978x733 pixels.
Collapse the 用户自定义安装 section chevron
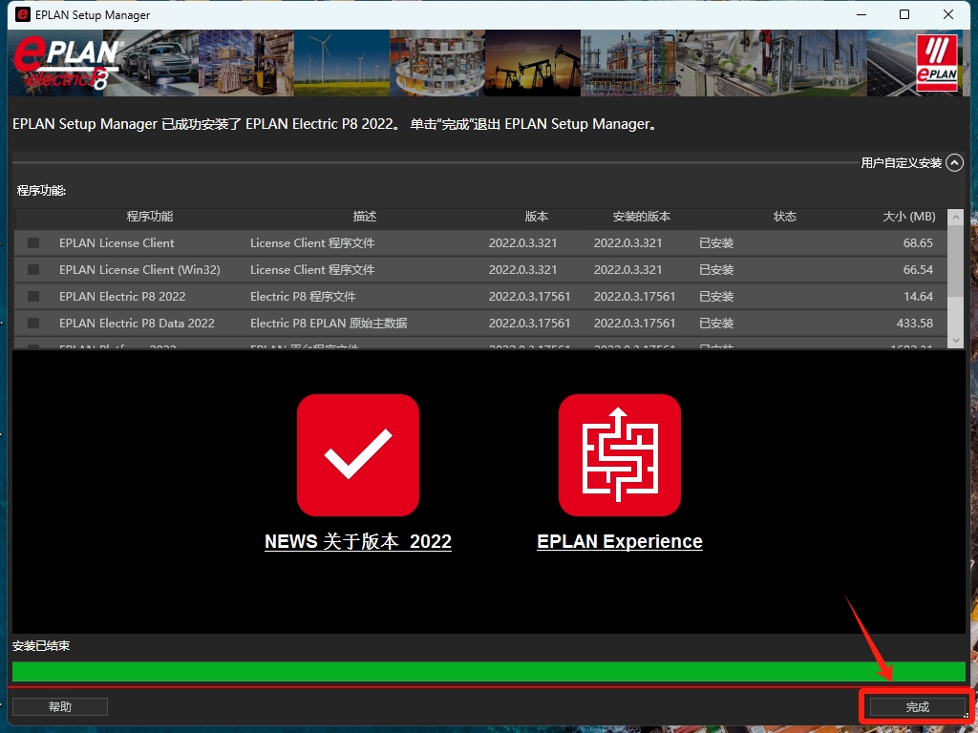[x=954, y=163]
